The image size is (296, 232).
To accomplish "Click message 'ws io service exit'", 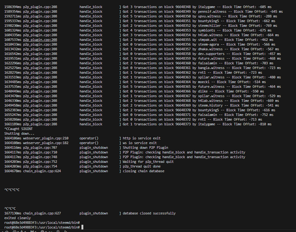I will click(140, 143).
